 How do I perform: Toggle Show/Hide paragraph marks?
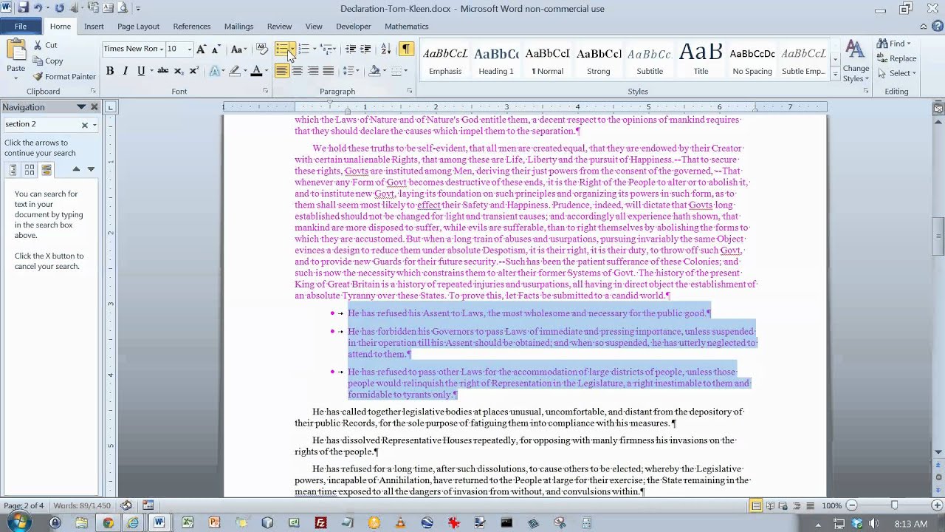pyautogui.click(x=406, y=49)
